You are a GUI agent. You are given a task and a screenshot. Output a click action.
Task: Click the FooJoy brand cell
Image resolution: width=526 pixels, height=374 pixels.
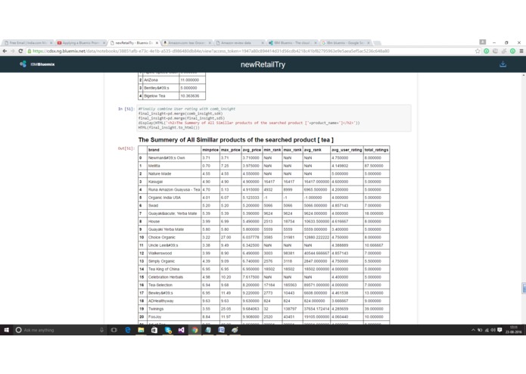(x=174, y=317)
